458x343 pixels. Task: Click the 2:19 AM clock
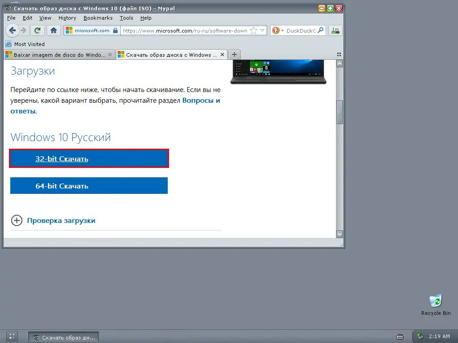[439, 336]
